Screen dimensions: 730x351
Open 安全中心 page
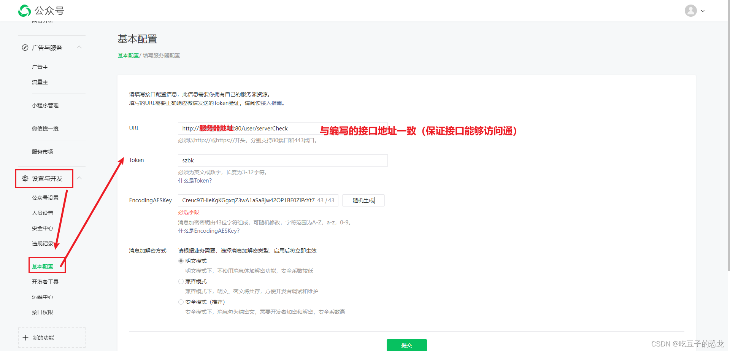43,228
